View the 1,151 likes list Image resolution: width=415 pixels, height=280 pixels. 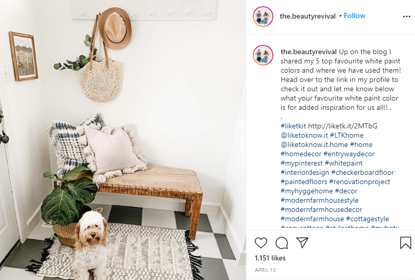pos(270,258)
